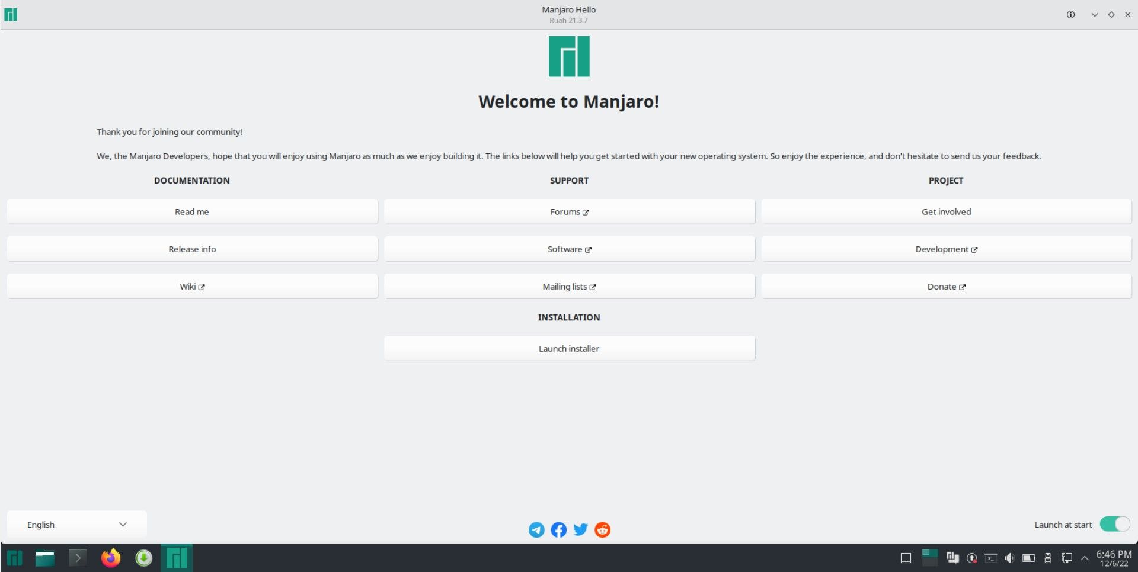The image size is (1138, 572).
Task: Click the clock showing 6:46 PM
Action: [x=1114, y=558]
